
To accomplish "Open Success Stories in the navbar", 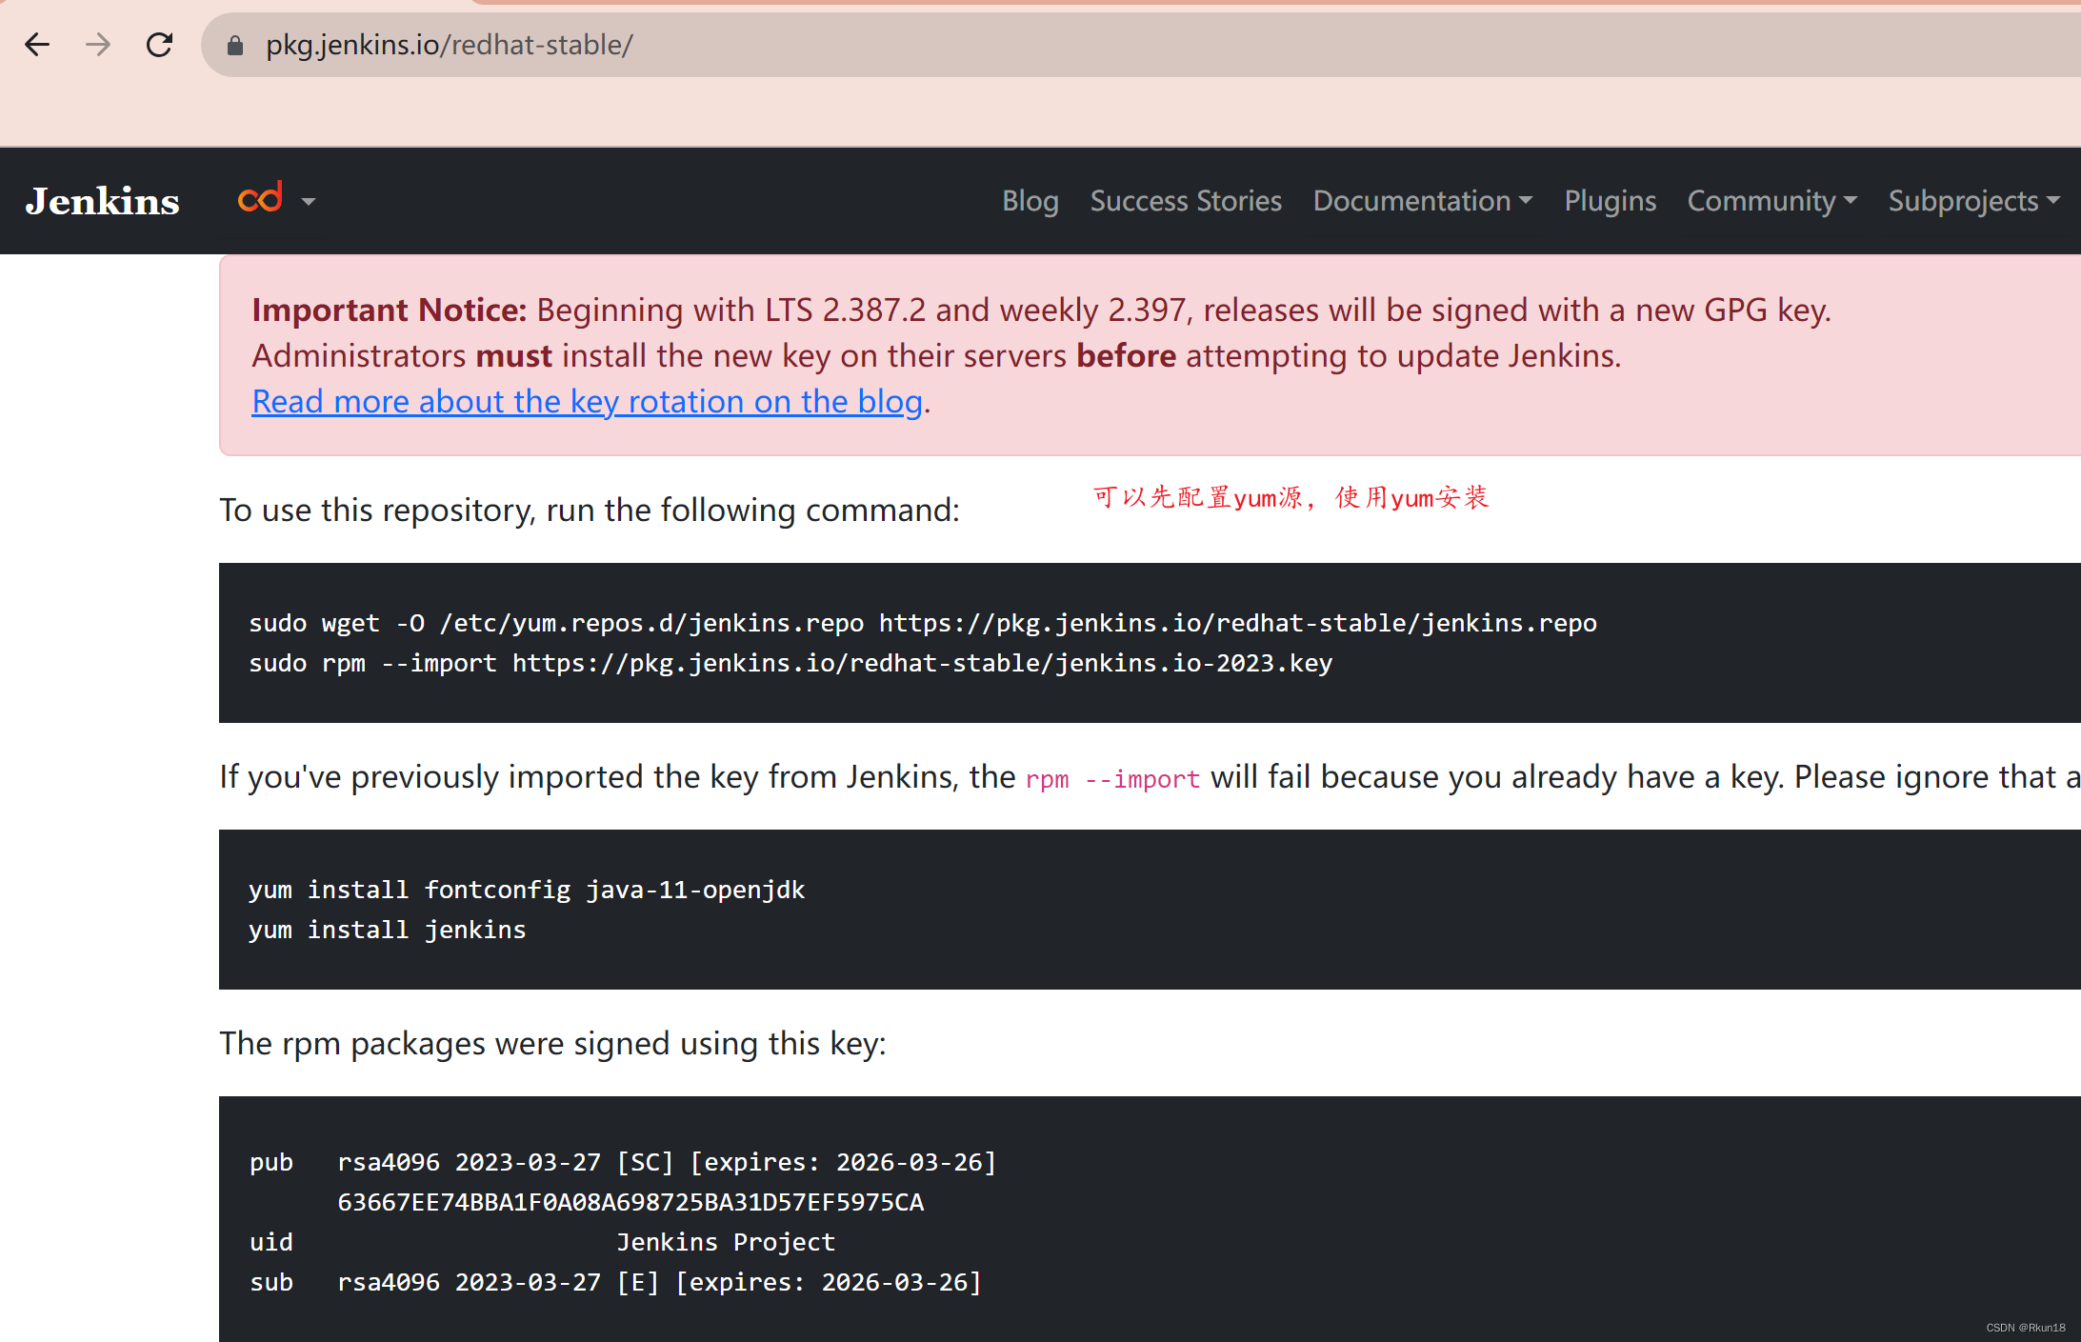I will (x=1186, y=201).
